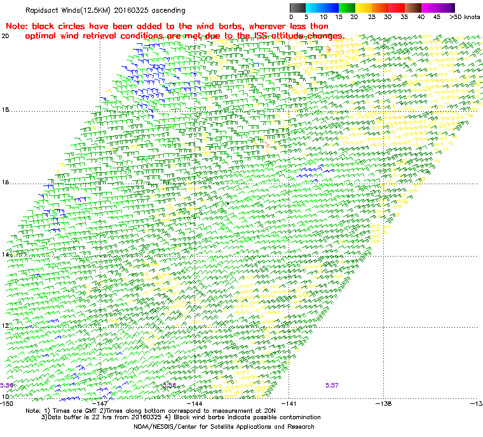483x437 pixels.
Task: Click the longitude label -144
Action: click(194, 403)
